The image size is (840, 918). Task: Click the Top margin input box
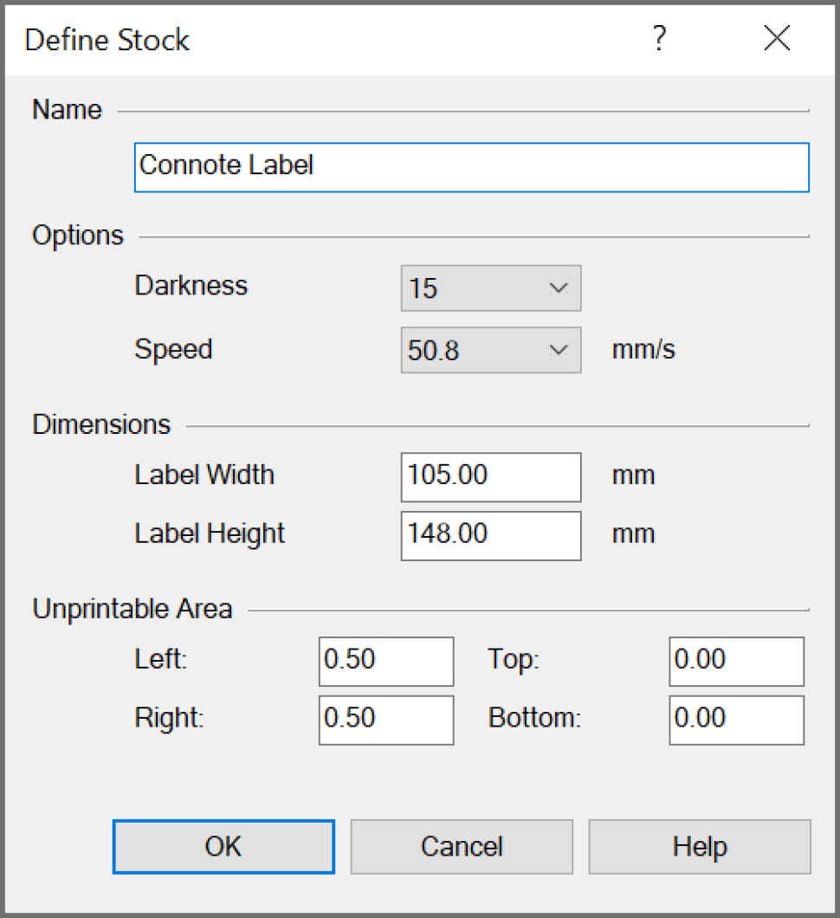pos(735,661)
